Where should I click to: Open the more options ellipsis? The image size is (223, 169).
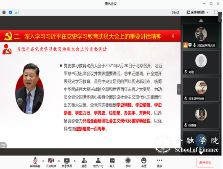tap(159, 162)
